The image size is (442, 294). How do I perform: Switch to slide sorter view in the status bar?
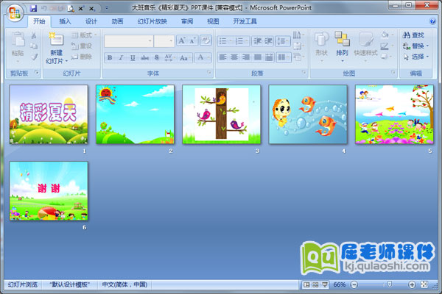pyautogui.click(x=315, y=284)
